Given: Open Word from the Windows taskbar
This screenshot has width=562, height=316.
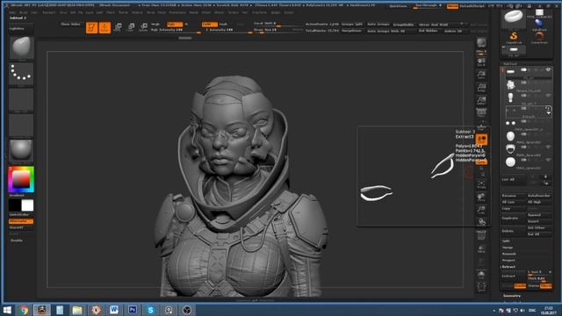Looking at the screenshot, I should (x=114, y=310).
